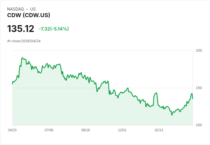Click the lowest dip of the price line
The image size is (210, 145).
(172, 115)
